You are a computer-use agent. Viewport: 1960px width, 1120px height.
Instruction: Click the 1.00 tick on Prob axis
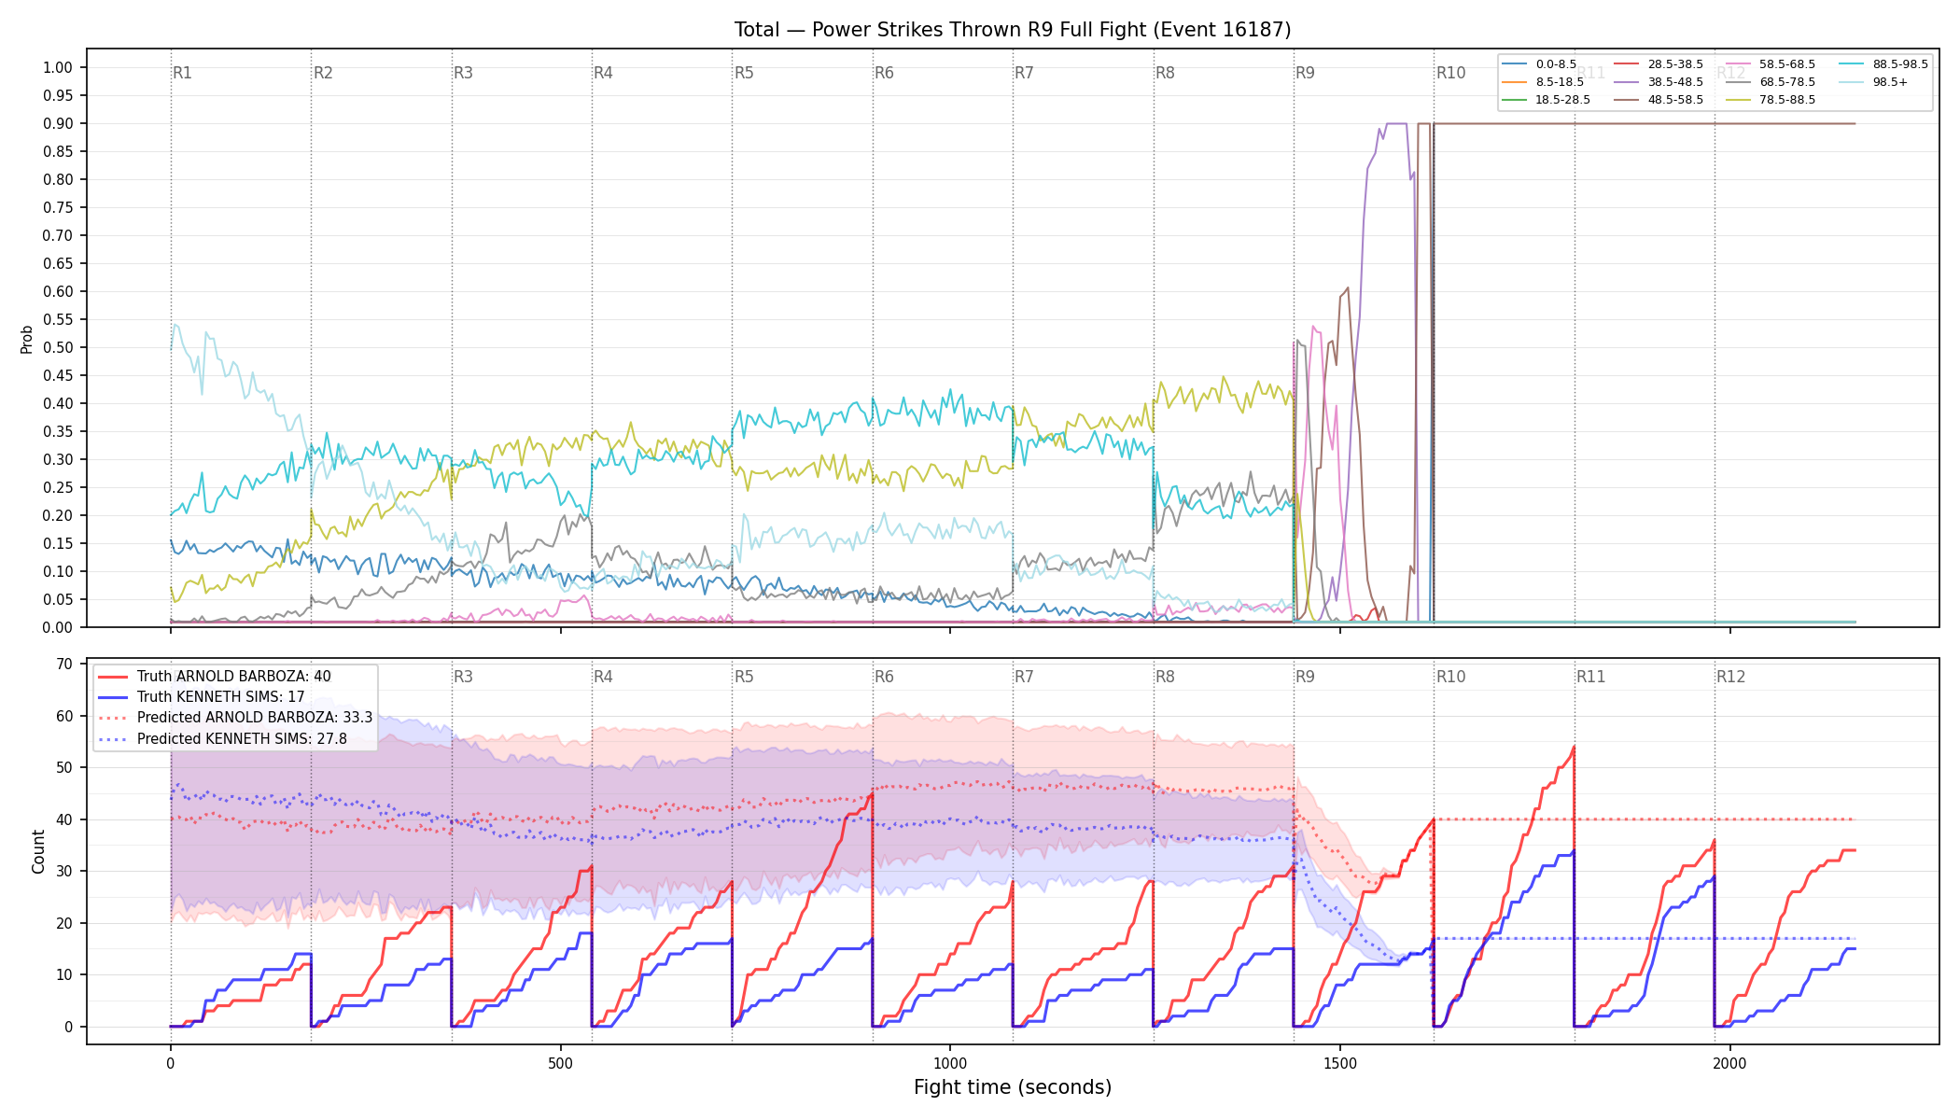coord(58,67)
